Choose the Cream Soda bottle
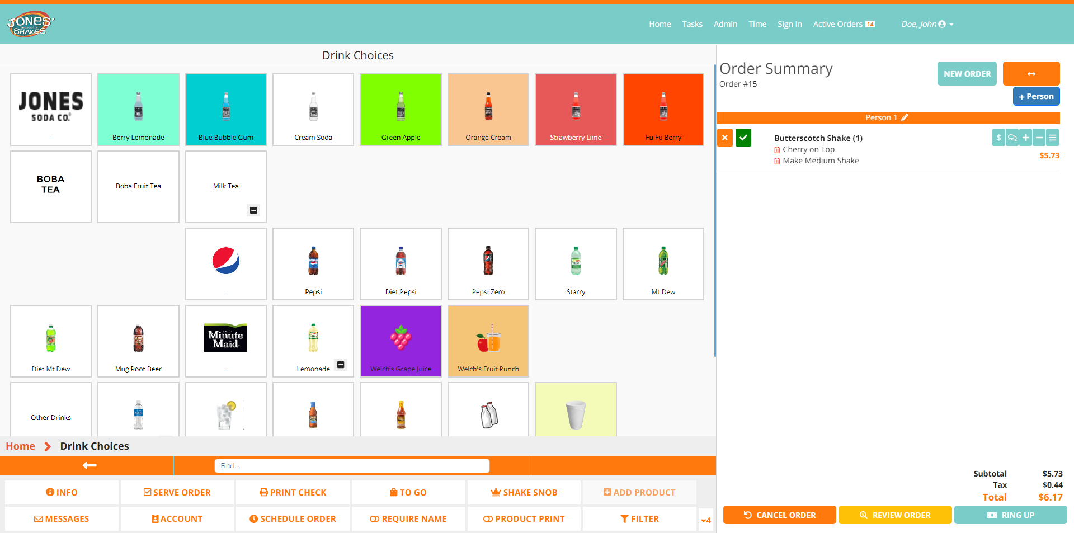 (x=313, y=110)
